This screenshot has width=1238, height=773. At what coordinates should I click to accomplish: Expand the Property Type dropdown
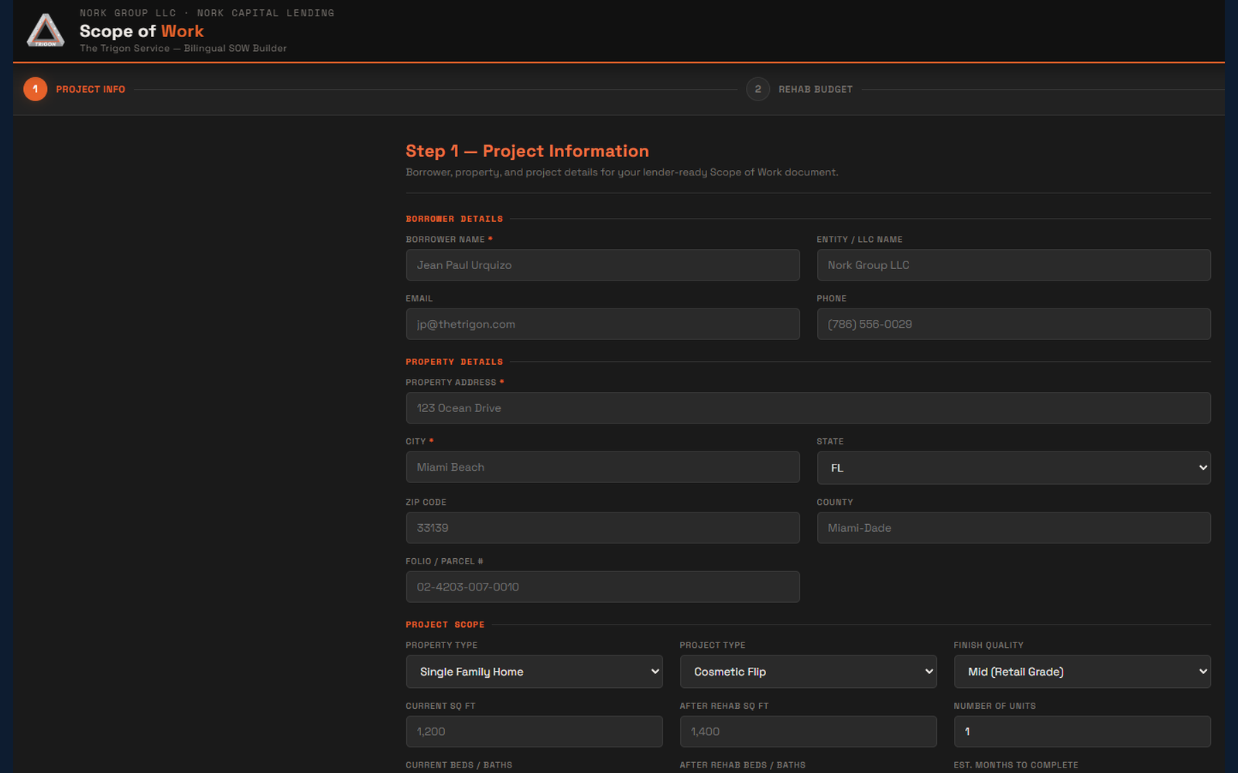pos(535,672)
